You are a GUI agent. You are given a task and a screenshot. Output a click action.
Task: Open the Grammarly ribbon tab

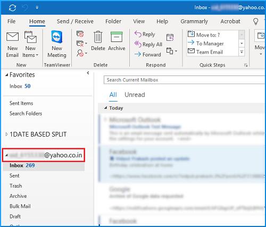(x=194, y=21)
